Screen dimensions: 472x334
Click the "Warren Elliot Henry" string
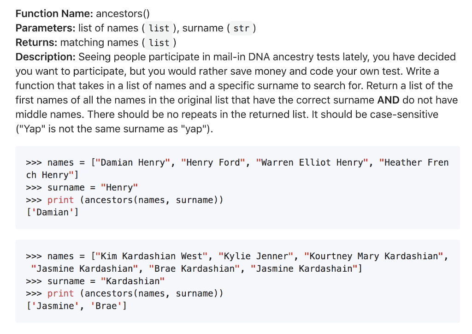tap(312, 163)
